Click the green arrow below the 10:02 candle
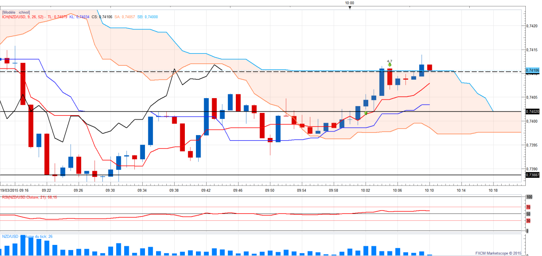The image size is (542, 256). [366, 112]
